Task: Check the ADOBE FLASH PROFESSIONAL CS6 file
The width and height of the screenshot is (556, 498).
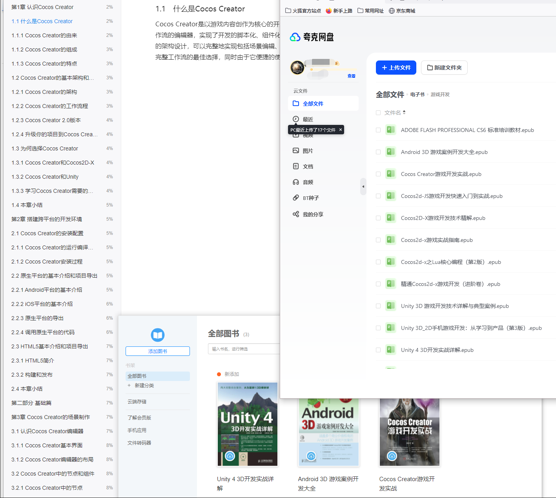Action: (378, 130)
